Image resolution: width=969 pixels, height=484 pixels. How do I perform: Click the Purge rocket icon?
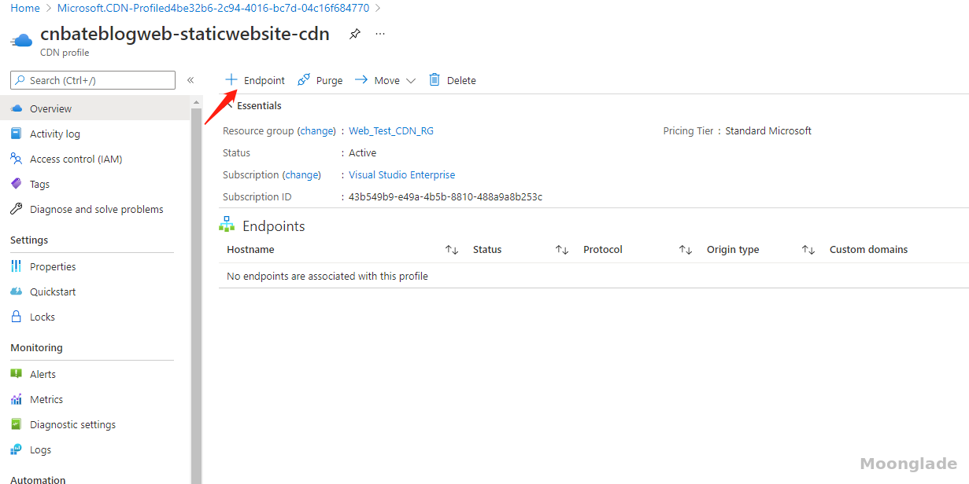(x=304, y=80)
